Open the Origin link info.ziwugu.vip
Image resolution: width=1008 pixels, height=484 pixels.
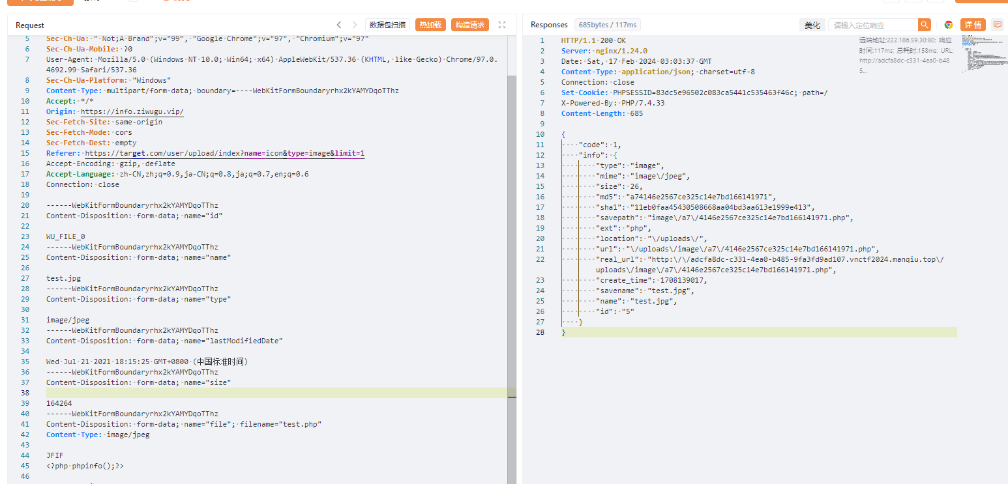click(x=132, y=111)
